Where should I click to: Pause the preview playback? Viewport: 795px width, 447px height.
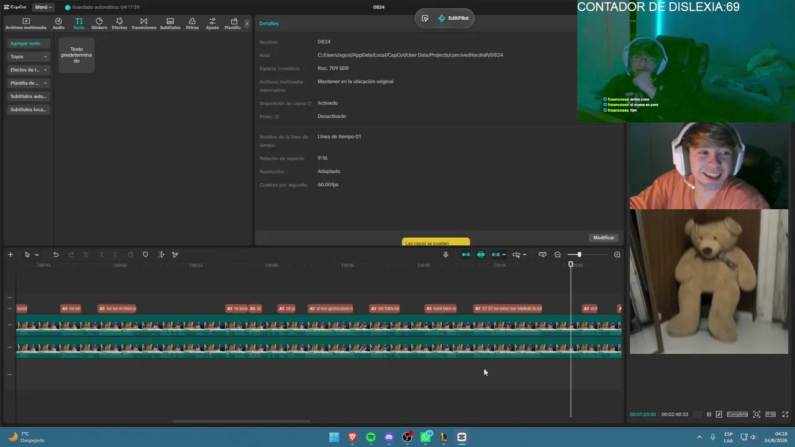(709, 414)
